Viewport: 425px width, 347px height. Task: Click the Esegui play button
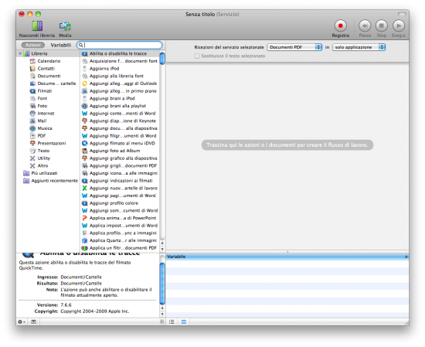pyautogui.click(x=399, y=26)
